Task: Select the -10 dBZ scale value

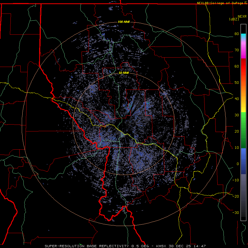Action: click(236, 180)
